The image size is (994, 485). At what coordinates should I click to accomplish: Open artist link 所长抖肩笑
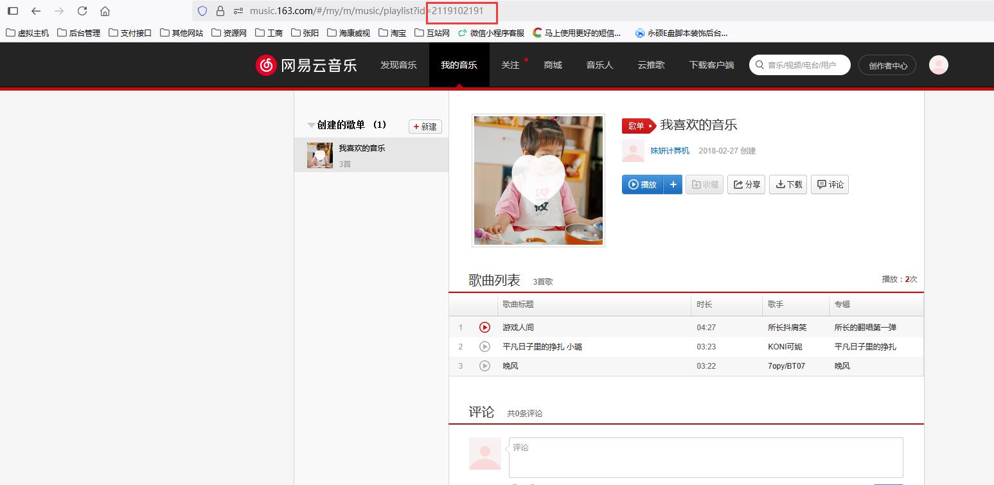[x=786, y=328]
